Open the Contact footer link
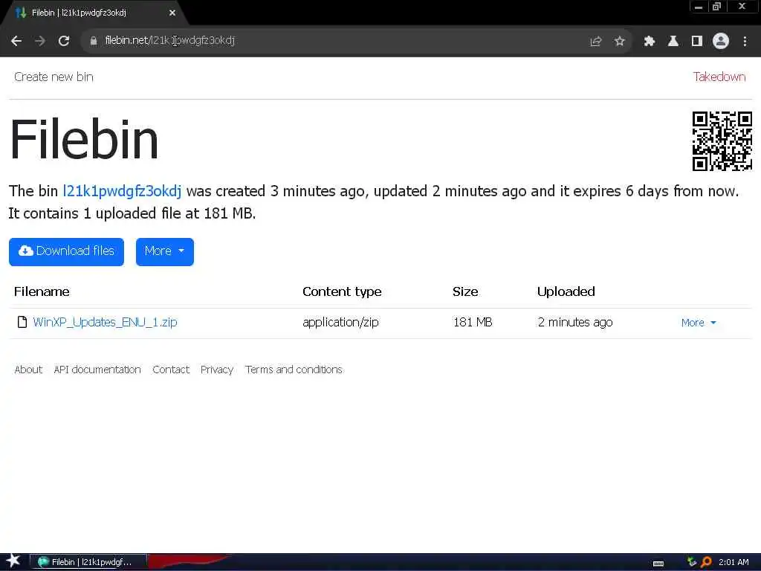 [171, 370]
